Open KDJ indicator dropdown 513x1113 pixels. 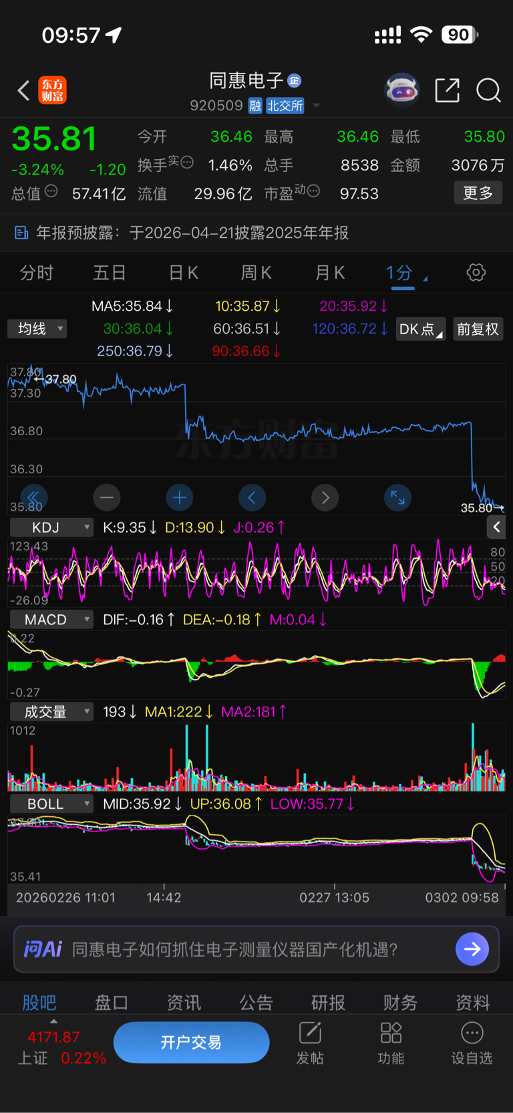[x=51, y=527]
